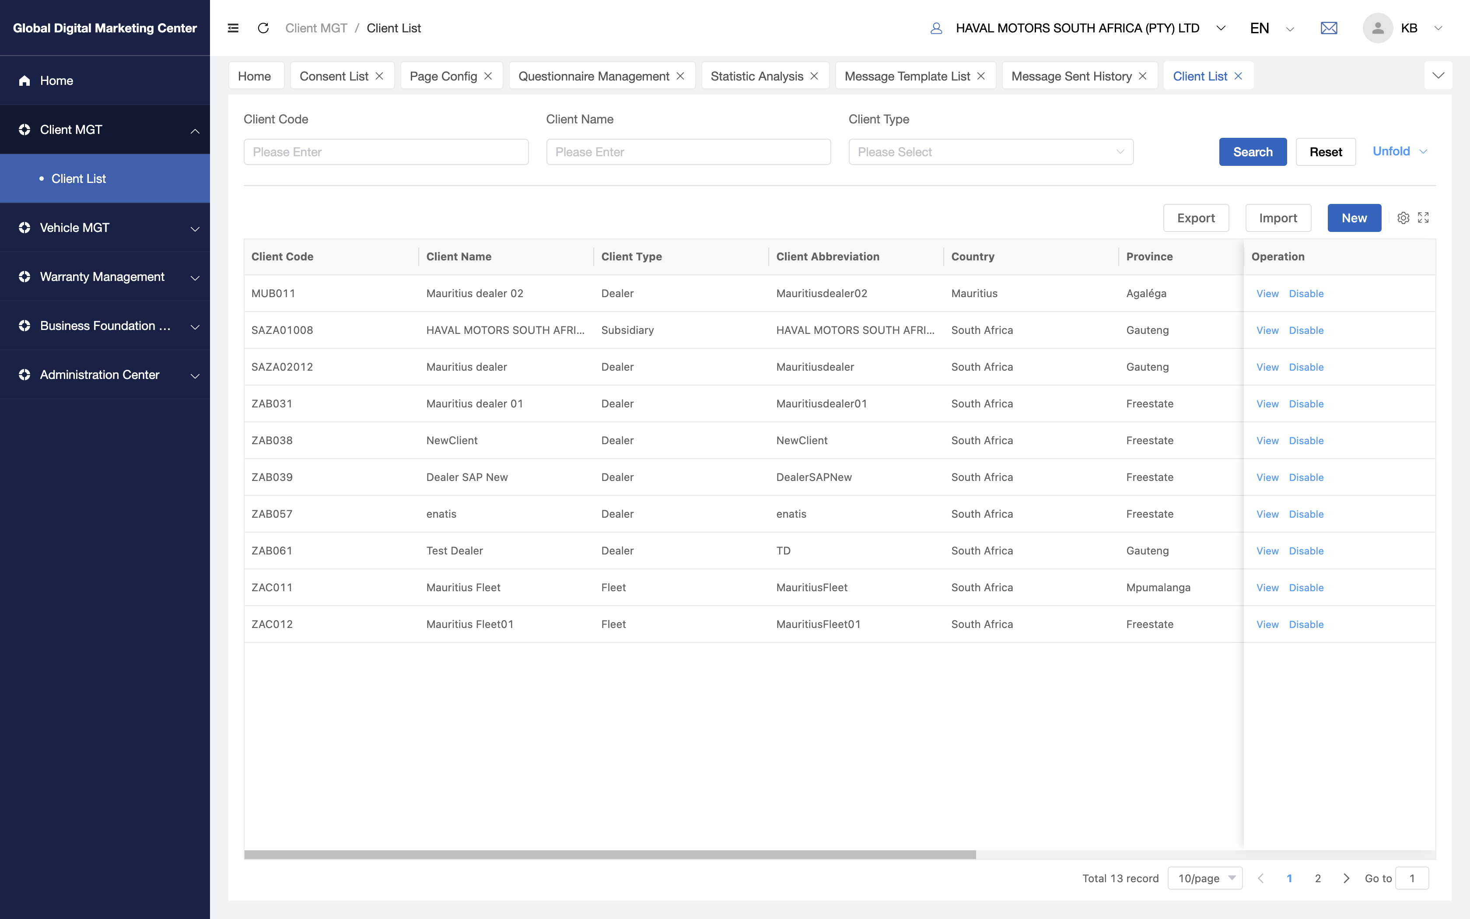Click the Mpumalanga province cell
This screenshot has height=919, width=1470.
pos(1158,587)
